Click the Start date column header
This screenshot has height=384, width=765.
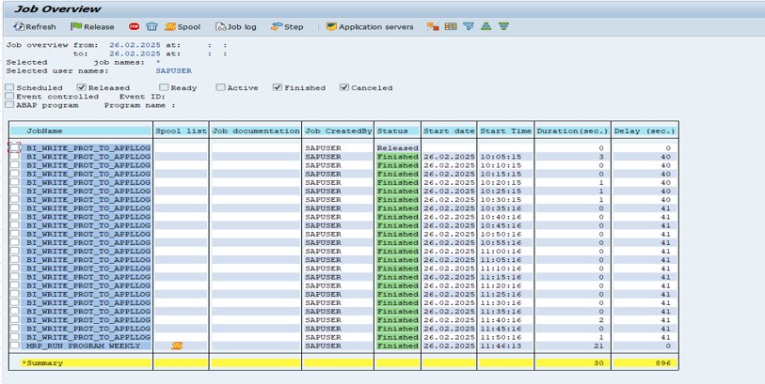point(449,131)
